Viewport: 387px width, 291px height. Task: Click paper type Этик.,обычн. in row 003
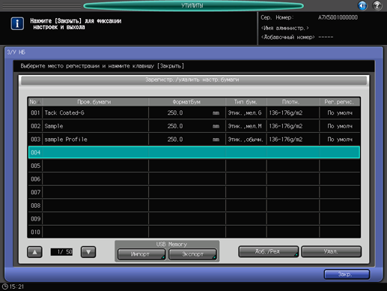click(x=246, y=139)
